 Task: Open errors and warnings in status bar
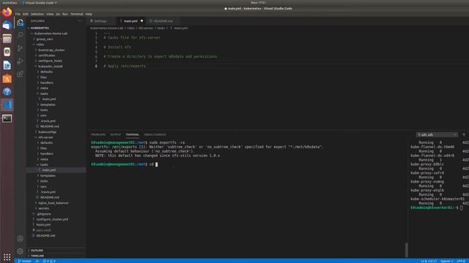pyautogui.click(x=49, y=261)
